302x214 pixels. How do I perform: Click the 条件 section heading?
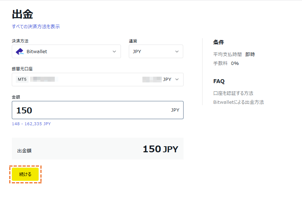click(x=219, y=42)
